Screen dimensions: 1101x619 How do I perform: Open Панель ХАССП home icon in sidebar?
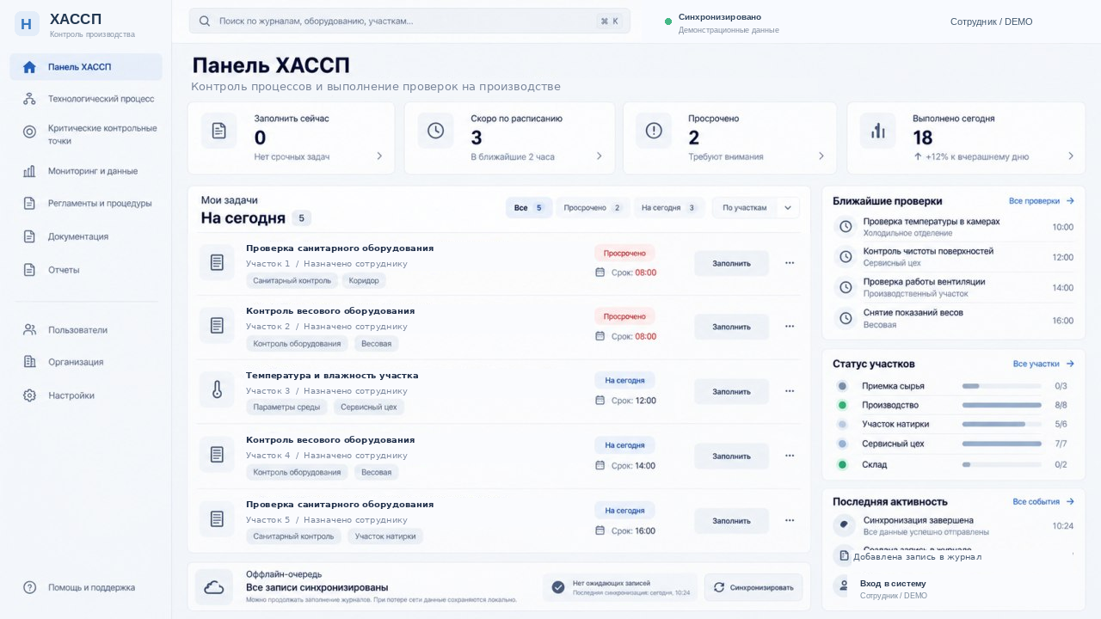pos(29,67)
